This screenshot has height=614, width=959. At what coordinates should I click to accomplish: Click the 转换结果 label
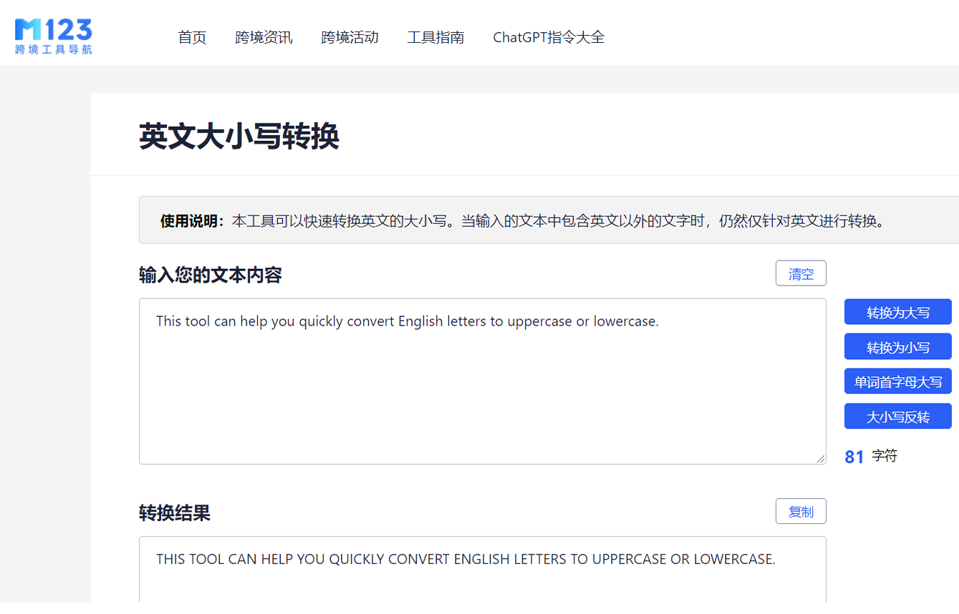[175, 513]
